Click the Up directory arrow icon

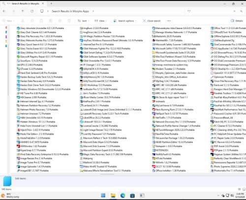23,11
